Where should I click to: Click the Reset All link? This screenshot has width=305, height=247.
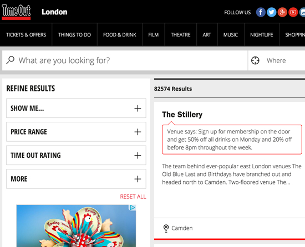click(x=133, y=197)
